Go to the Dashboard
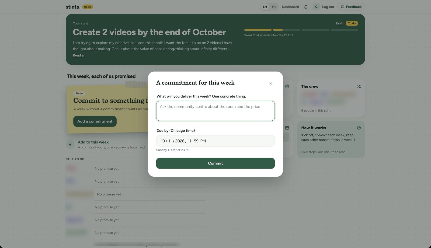This screenshot has height=248, width=431. pyautogui.click(x=290, y=7)
